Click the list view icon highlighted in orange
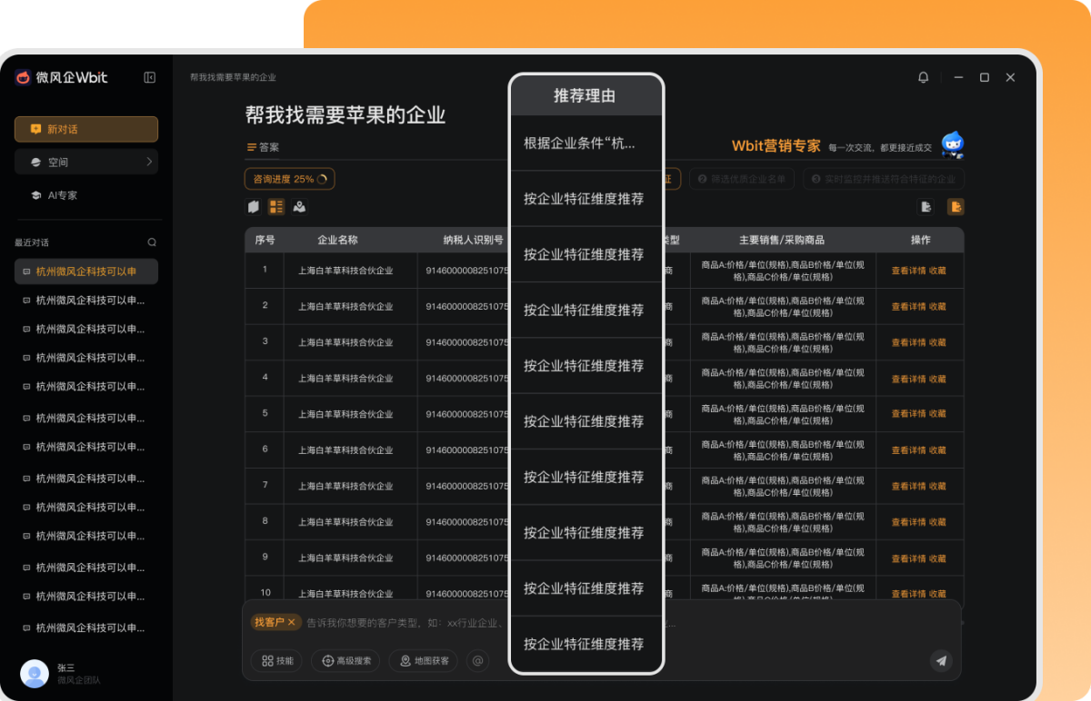 point(276,207)
